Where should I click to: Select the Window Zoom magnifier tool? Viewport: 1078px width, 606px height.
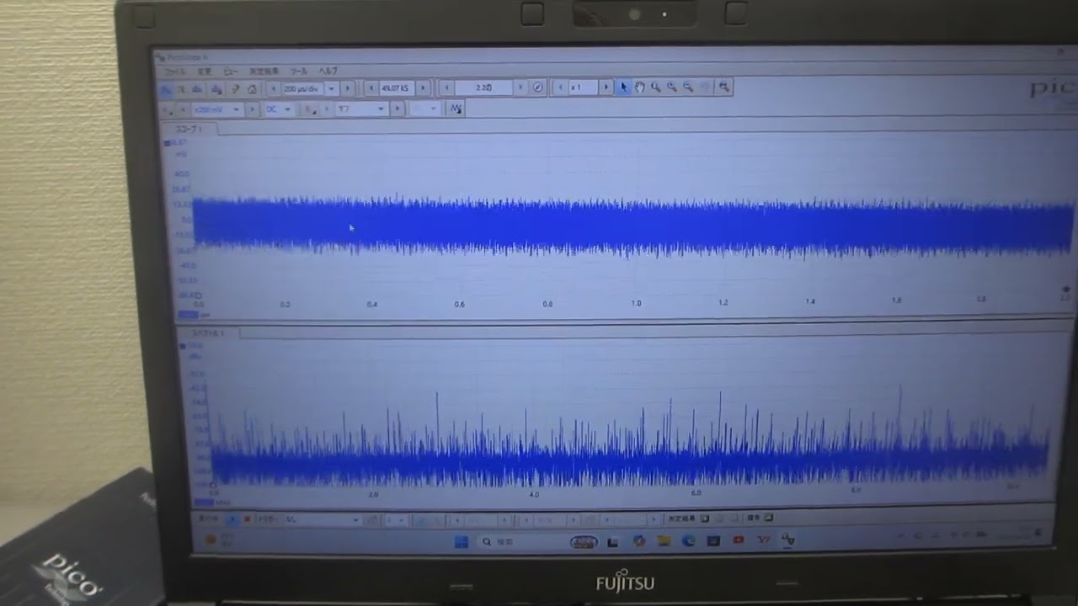656,88
